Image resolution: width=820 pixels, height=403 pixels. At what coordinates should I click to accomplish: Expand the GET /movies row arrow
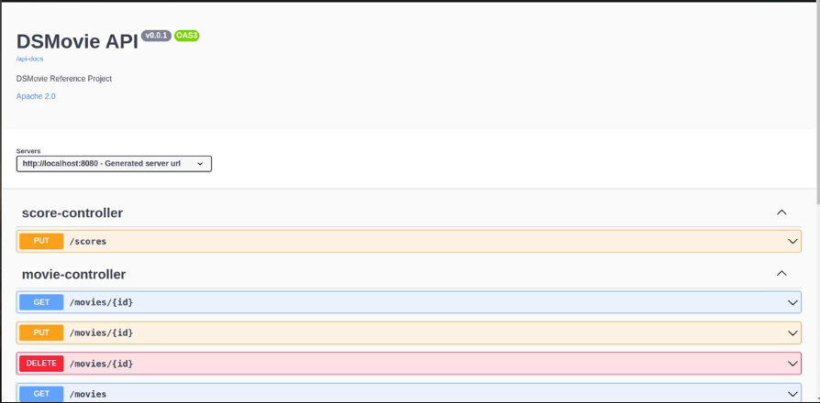click(792, 394)
